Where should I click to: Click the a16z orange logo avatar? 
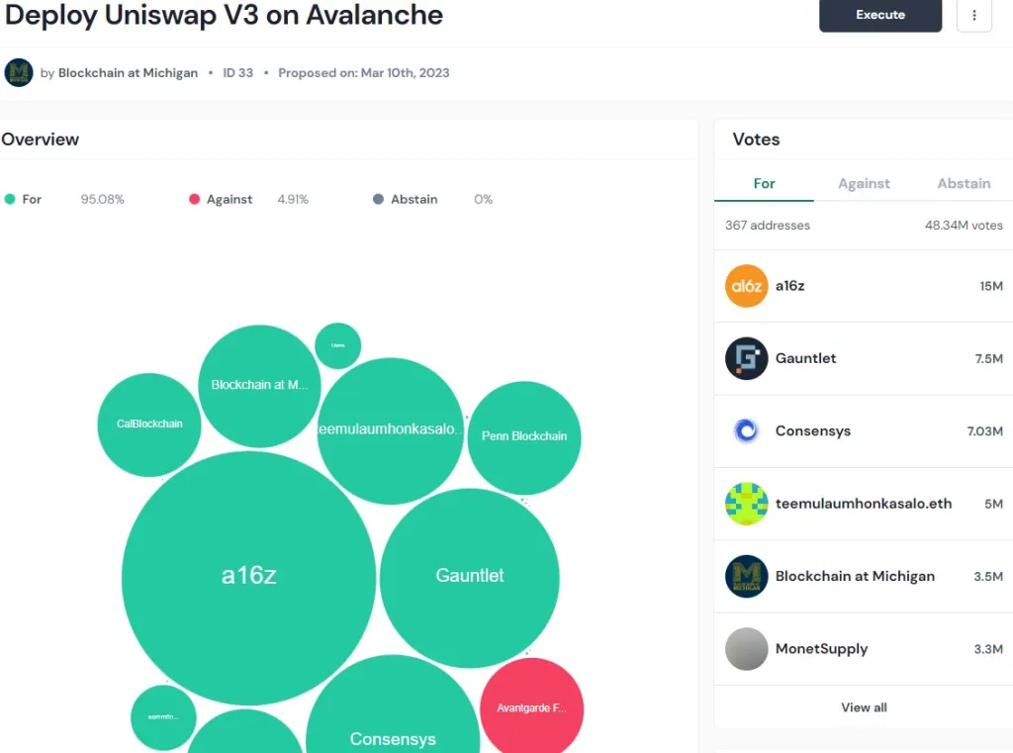(746, 286)
